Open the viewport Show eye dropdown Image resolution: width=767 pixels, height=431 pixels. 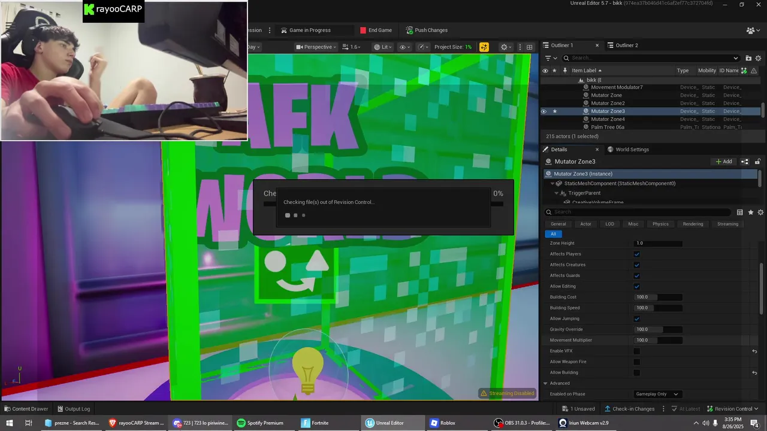pos(405,47)
